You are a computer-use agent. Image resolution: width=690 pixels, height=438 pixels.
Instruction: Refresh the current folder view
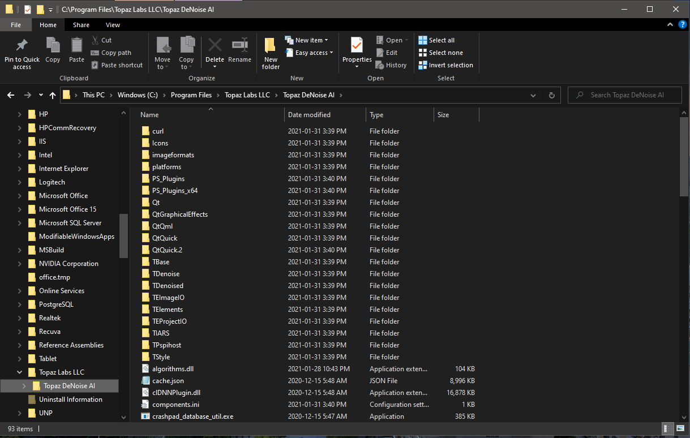point(551,95)
